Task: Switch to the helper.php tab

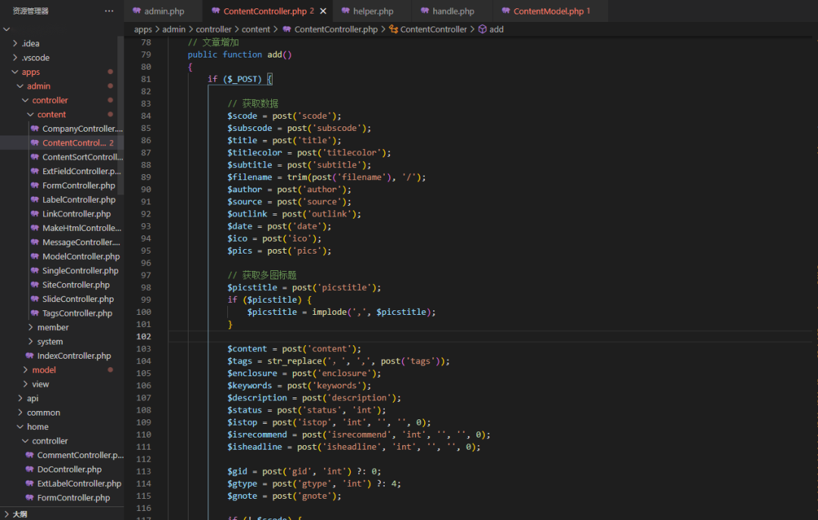Action: point(373,11)
